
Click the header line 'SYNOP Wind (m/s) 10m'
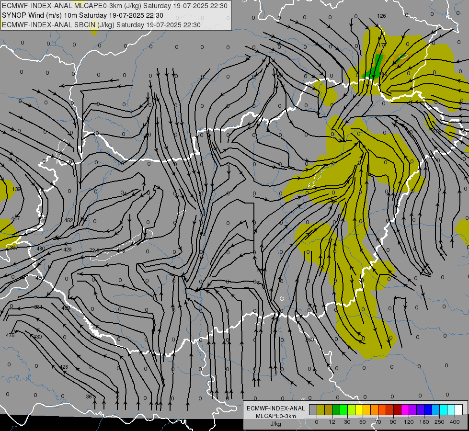[x=39, y=15]
